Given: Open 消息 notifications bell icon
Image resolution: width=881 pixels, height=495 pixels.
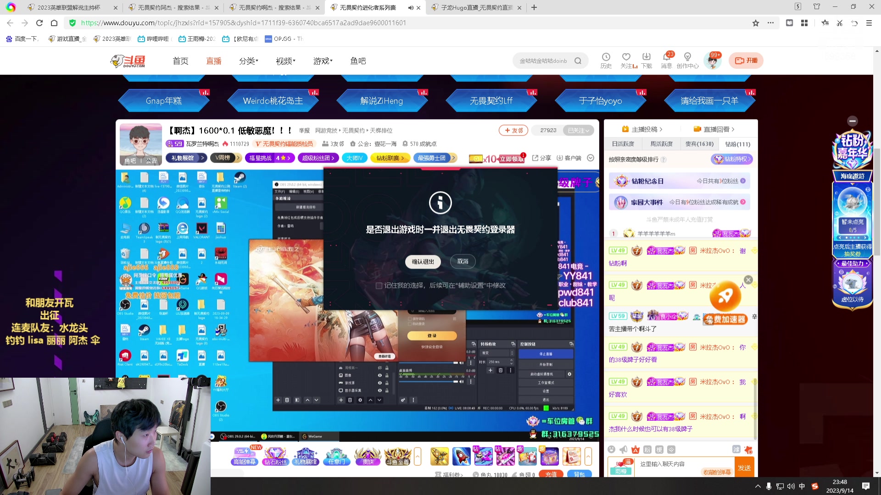Looking at the screenshot, I should [x=666, y=57].
